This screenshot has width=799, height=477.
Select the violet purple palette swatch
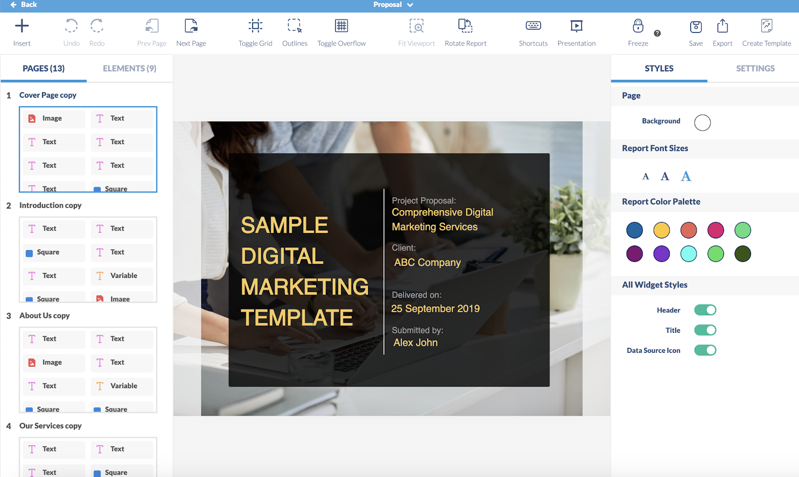(x=661, y=253)
